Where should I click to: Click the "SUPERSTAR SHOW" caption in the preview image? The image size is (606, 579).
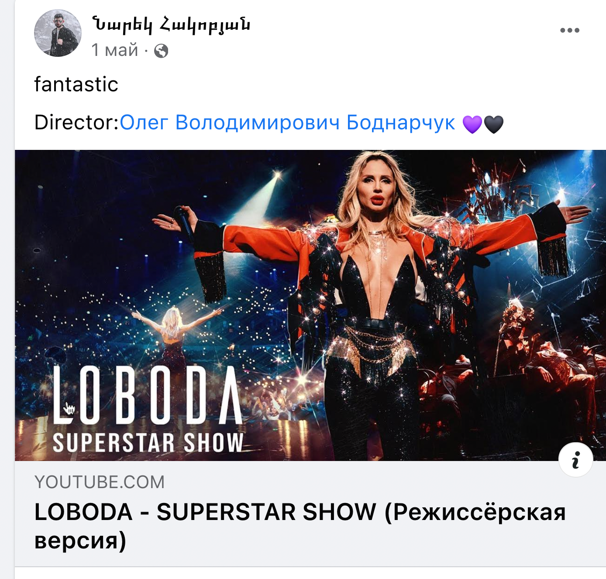(x=148, y=442)
